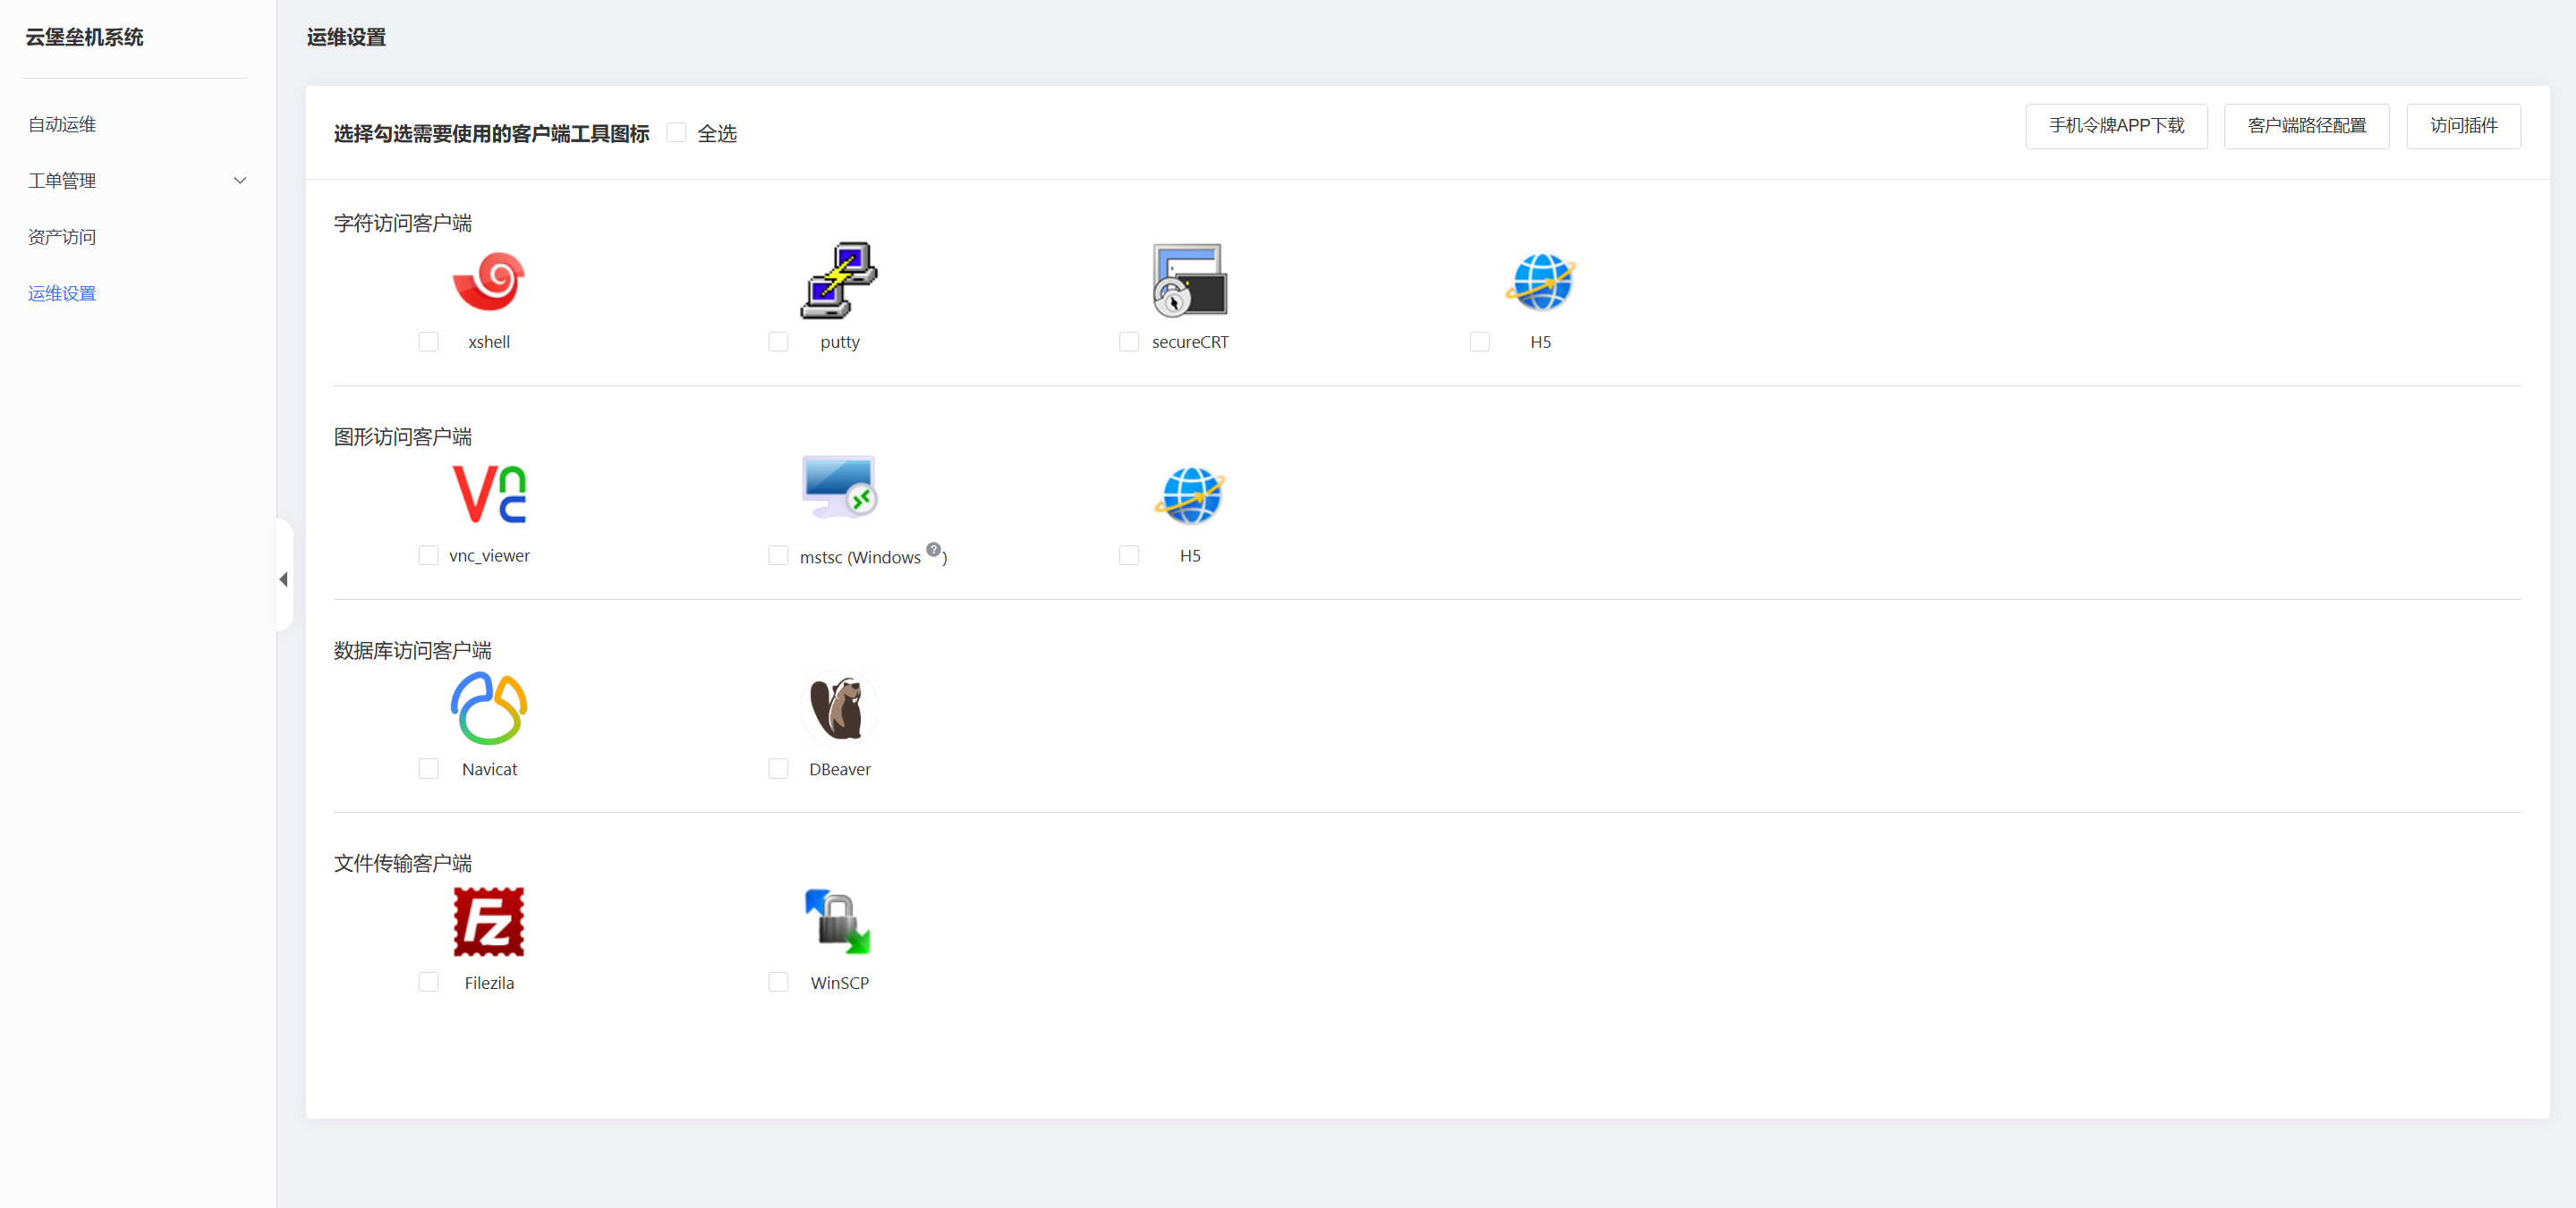Check the secureCRT checkbox
Image resolution: width=2576 pixels, height=1208 pixels.
pos(1129,342)
